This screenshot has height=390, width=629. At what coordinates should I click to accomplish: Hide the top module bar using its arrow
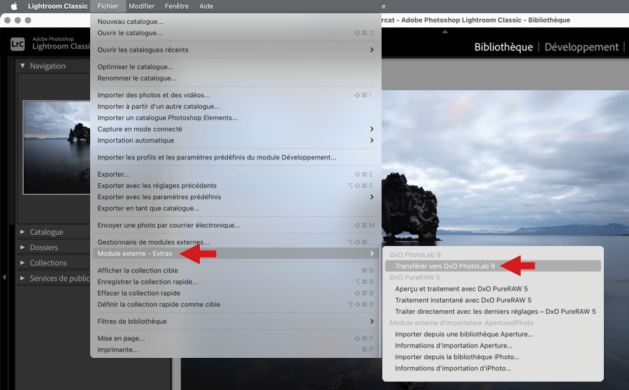pos(445,31)
